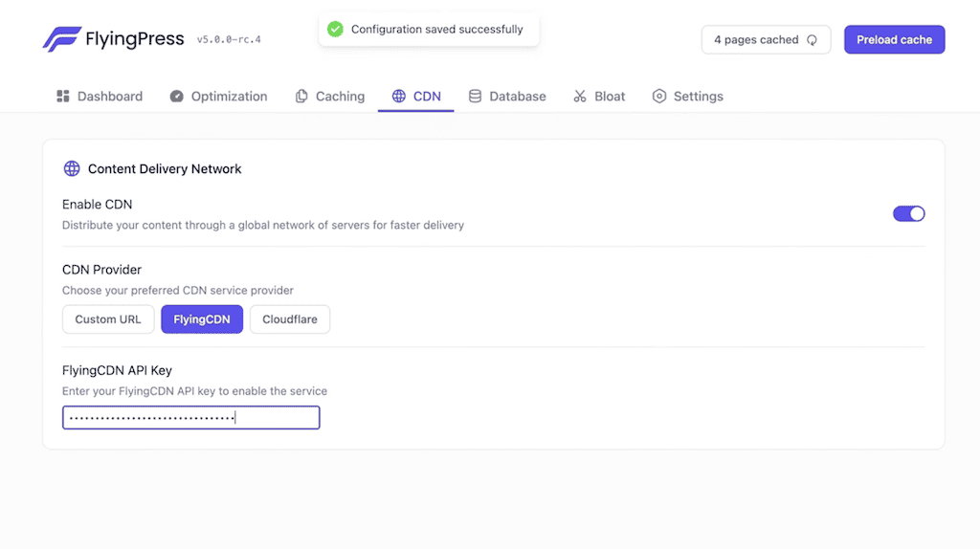
Task: Choose Custom URL as CDN provider
Action: [108, 319]
